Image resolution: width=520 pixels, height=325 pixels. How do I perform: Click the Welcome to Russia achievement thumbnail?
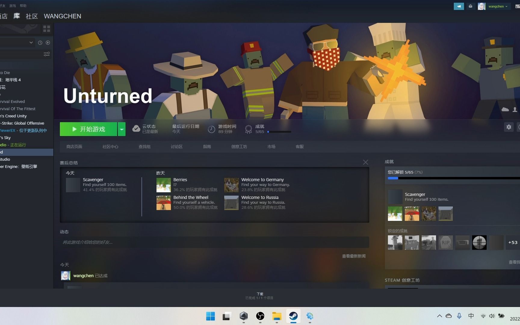click(x=231, y=203)
